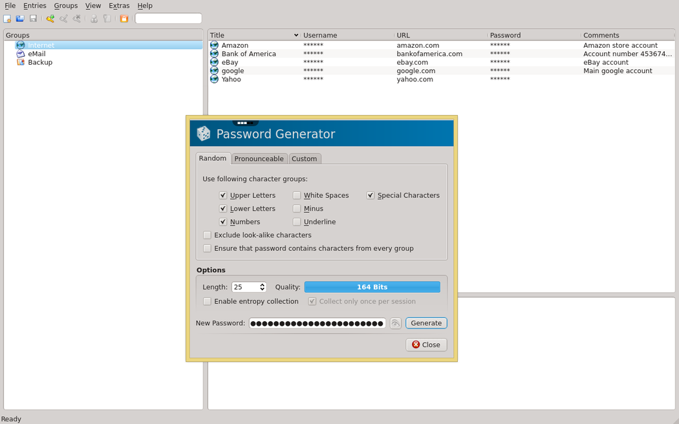679x424 pixels.
Task: Click the orange Lock Workspace icon
Action: pos(124,19)
